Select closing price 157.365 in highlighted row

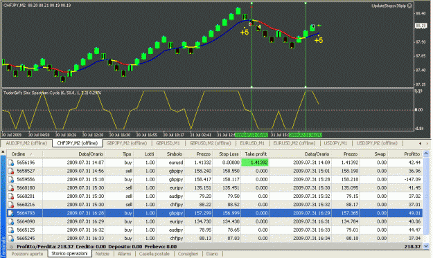[x=350, y=213]
